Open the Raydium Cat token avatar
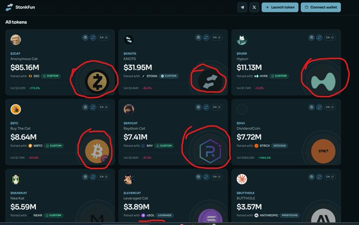 [129, 110]
